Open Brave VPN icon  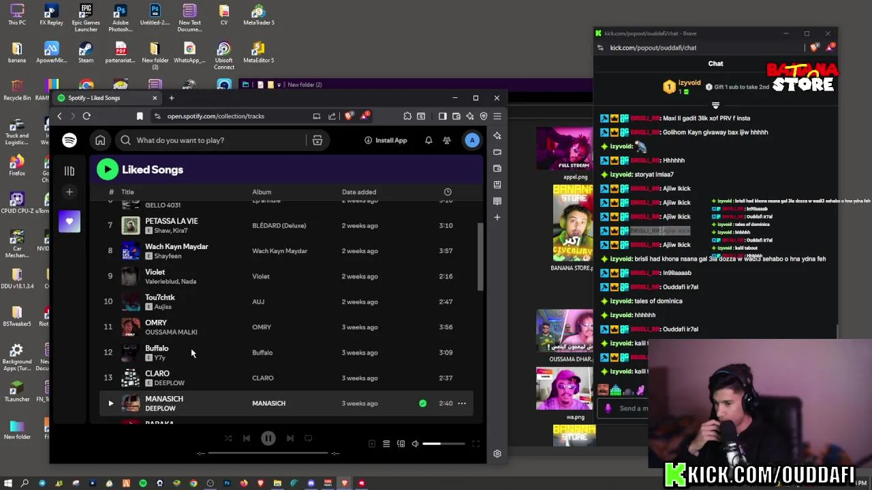coord(484,116)
